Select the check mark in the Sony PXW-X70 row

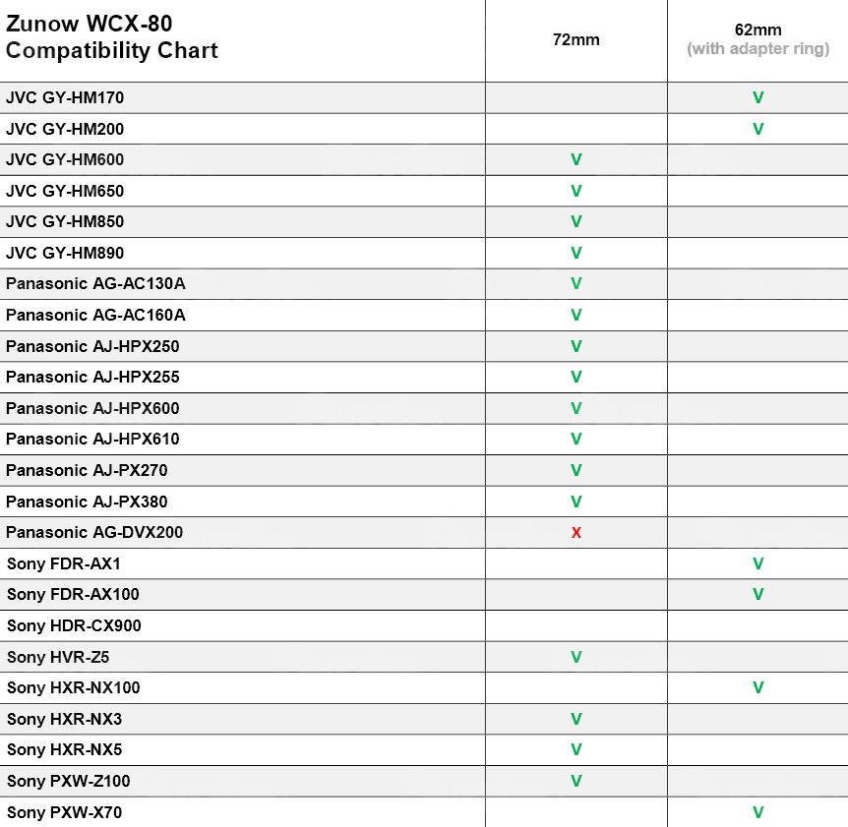click(757, 812)
